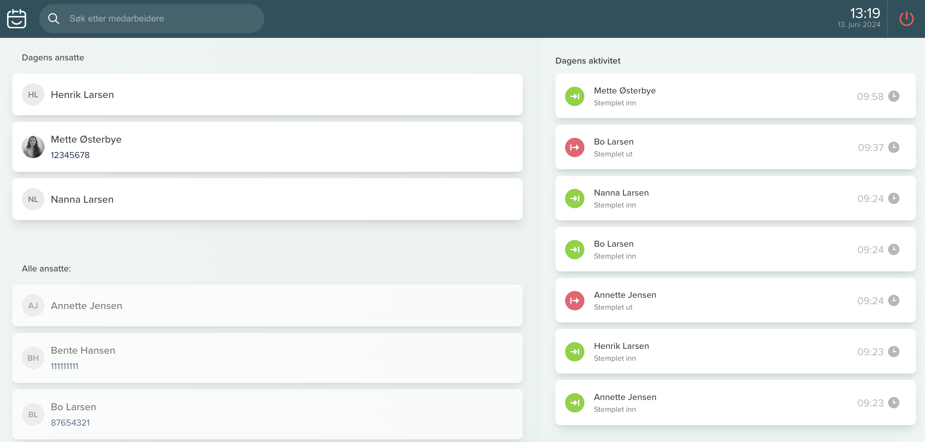
Task: Click green stamp-in icon for Bo Larsen
Action: pyautogui.click(x=574, y=249)
